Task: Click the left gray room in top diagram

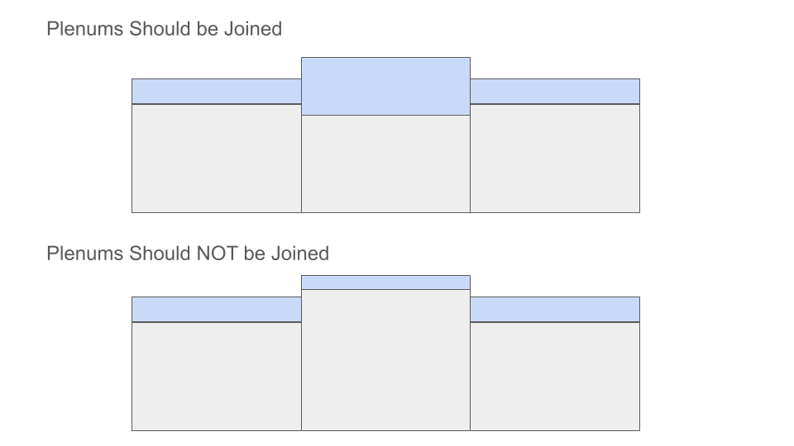Action: click(216, 158)
